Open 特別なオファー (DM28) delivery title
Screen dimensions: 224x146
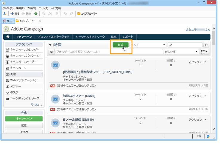79,96
